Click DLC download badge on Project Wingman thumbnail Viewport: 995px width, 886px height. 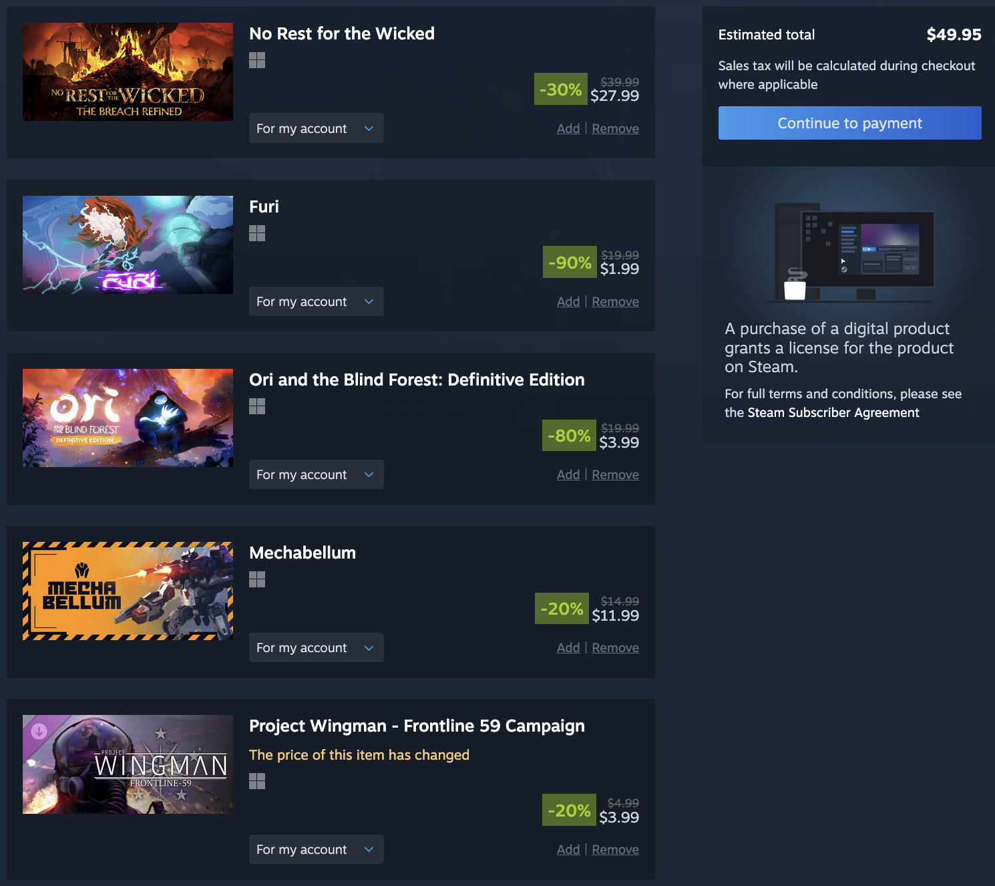click(x=39, y=731)
